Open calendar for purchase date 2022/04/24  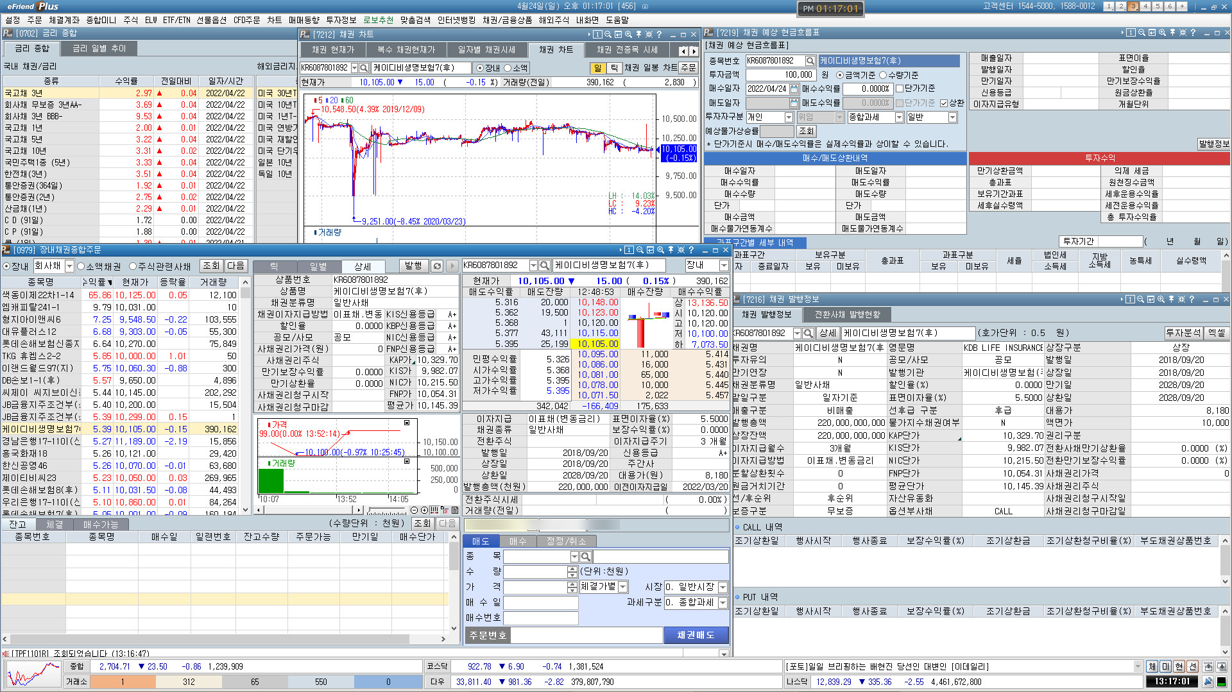click(x=794, y=89)
